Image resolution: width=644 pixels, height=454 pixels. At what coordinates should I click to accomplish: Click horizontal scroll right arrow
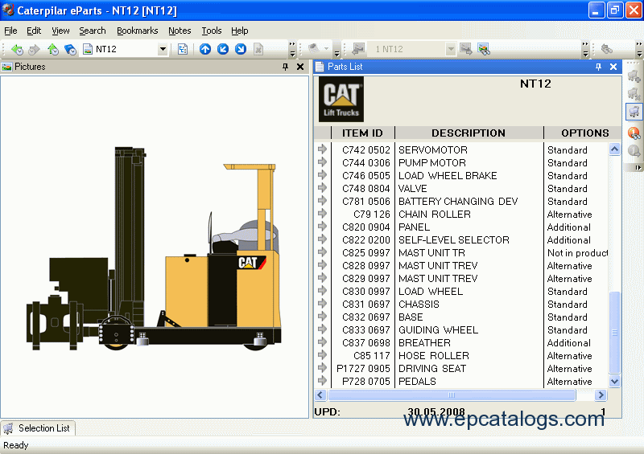coord(601,395)
